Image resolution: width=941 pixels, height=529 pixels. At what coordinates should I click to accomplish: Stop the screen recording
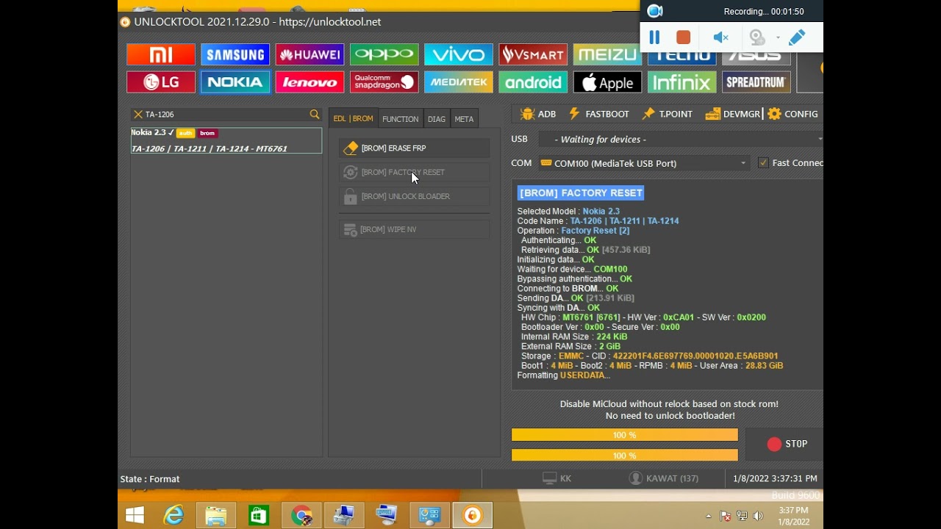click(683, 37)
